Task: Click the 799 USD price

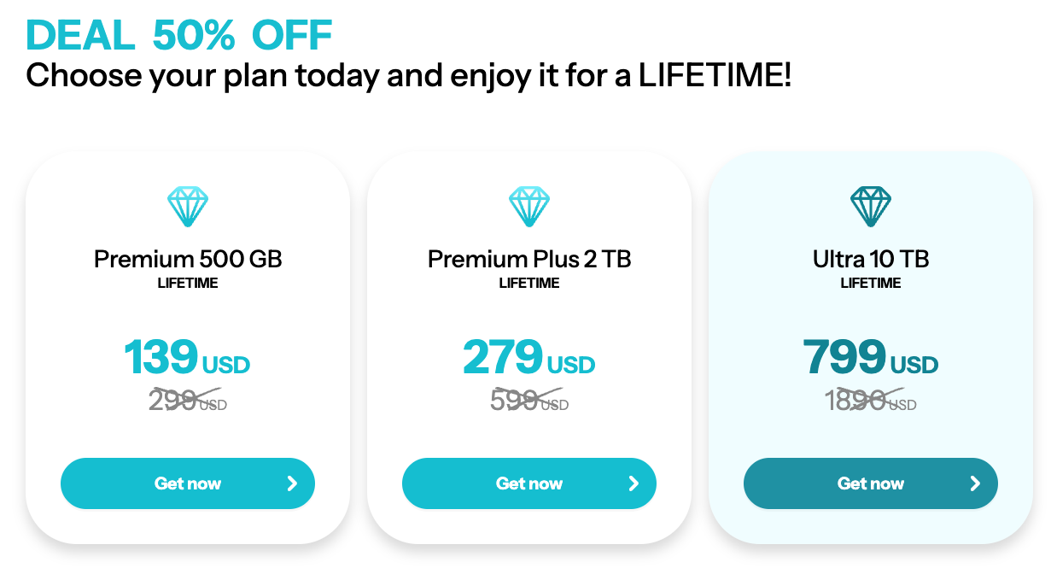Action: pyautogui.click(x=870, y=358)
